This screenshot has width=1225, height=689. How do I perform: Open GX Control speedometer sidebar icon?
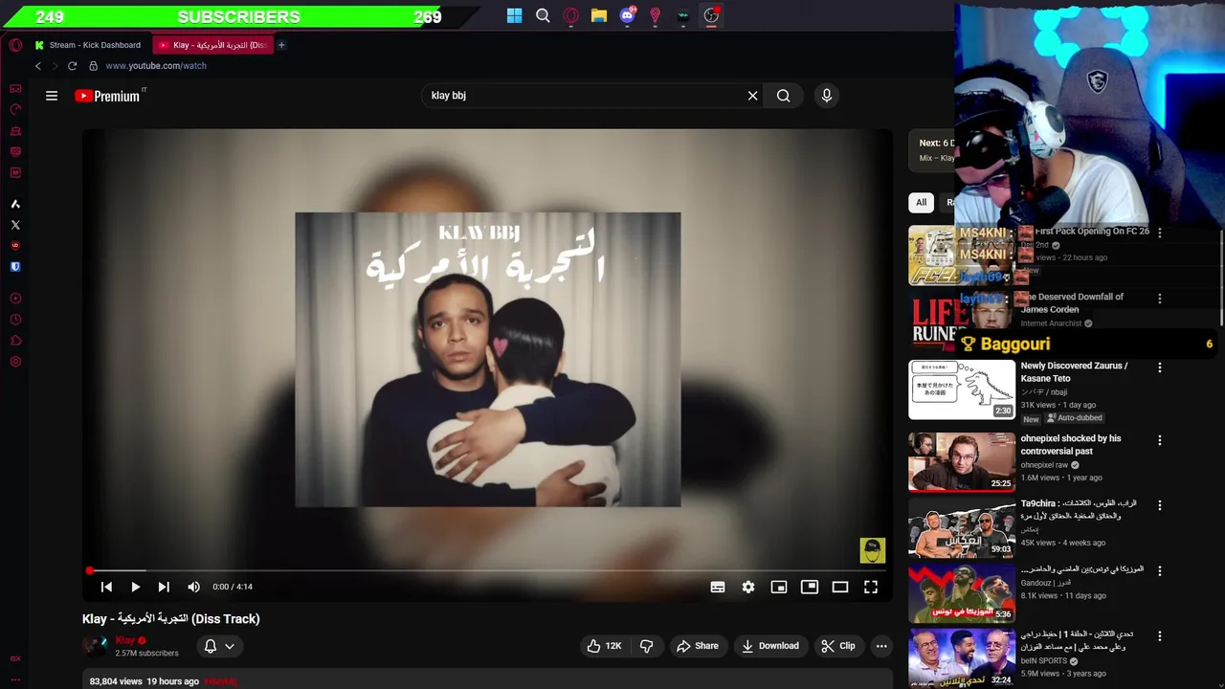[15, 109]
